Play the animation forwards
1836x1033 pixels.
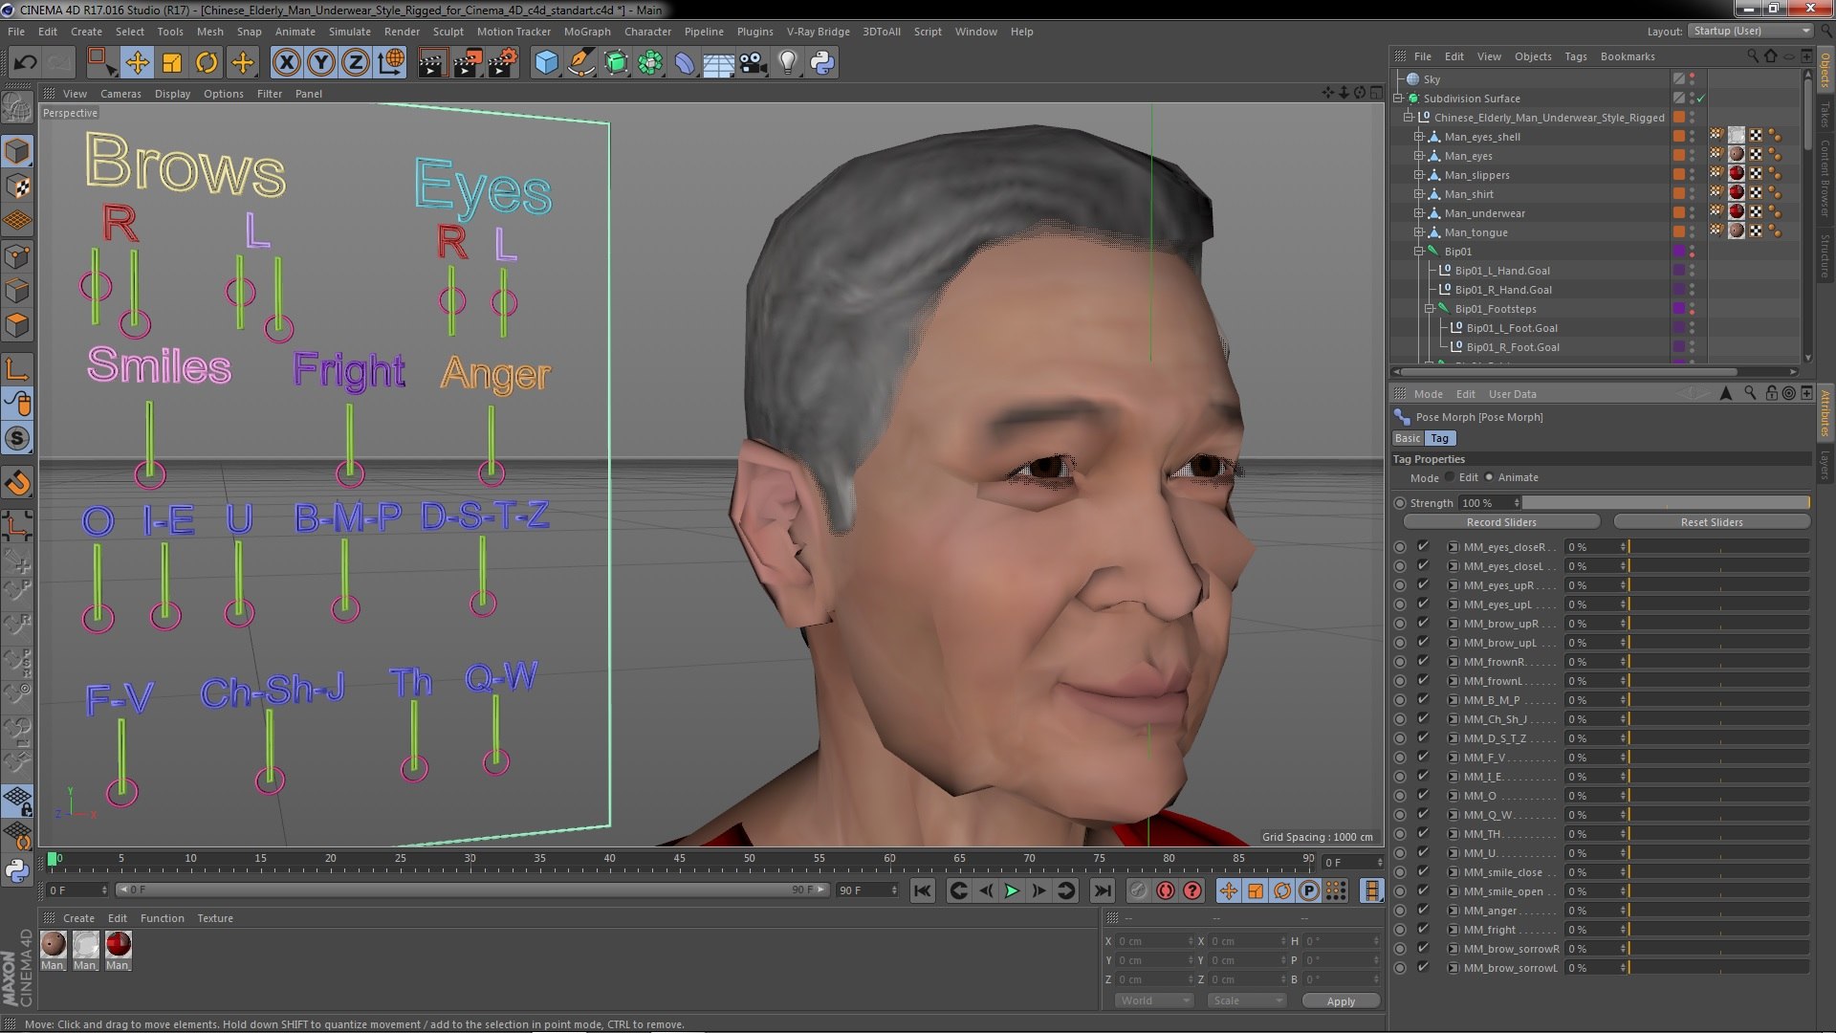click(x=1012, y=890)
